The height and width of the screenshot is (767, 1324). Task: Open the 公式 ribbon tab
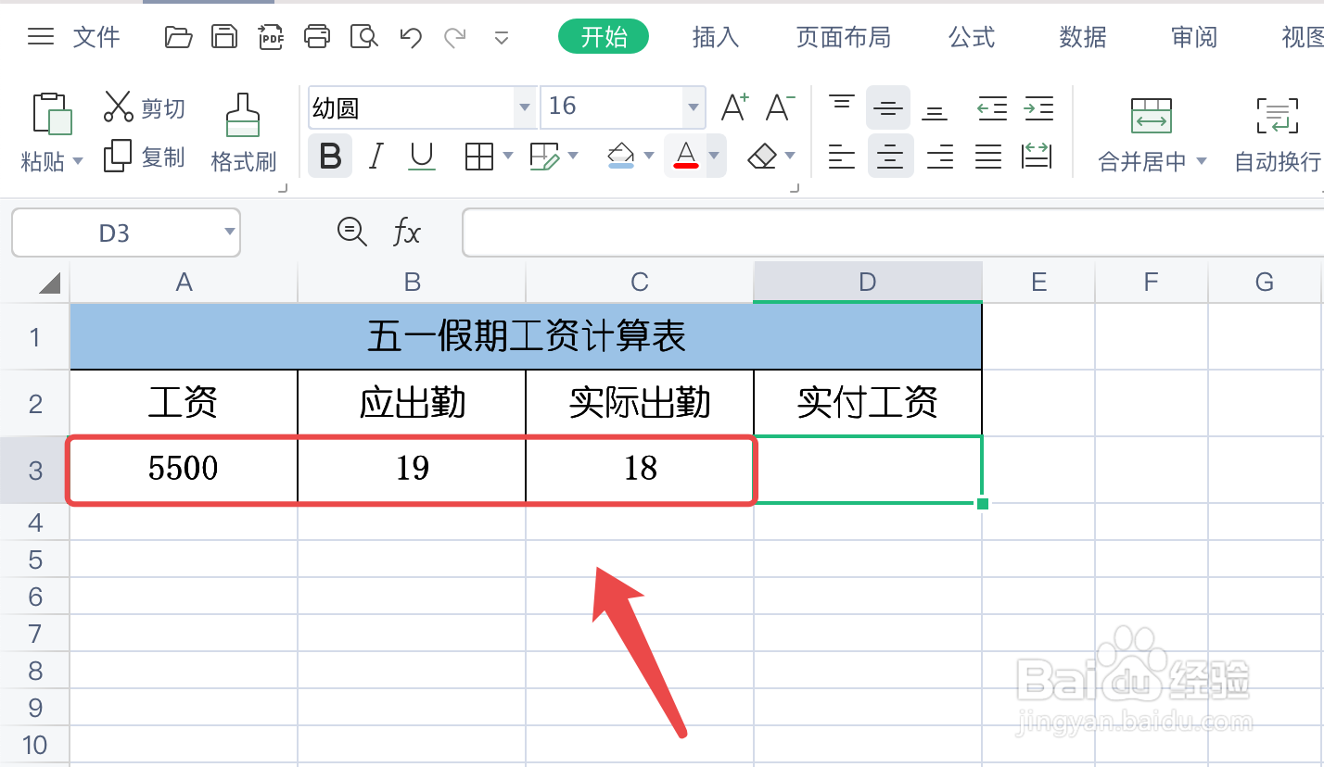point(971,37)
